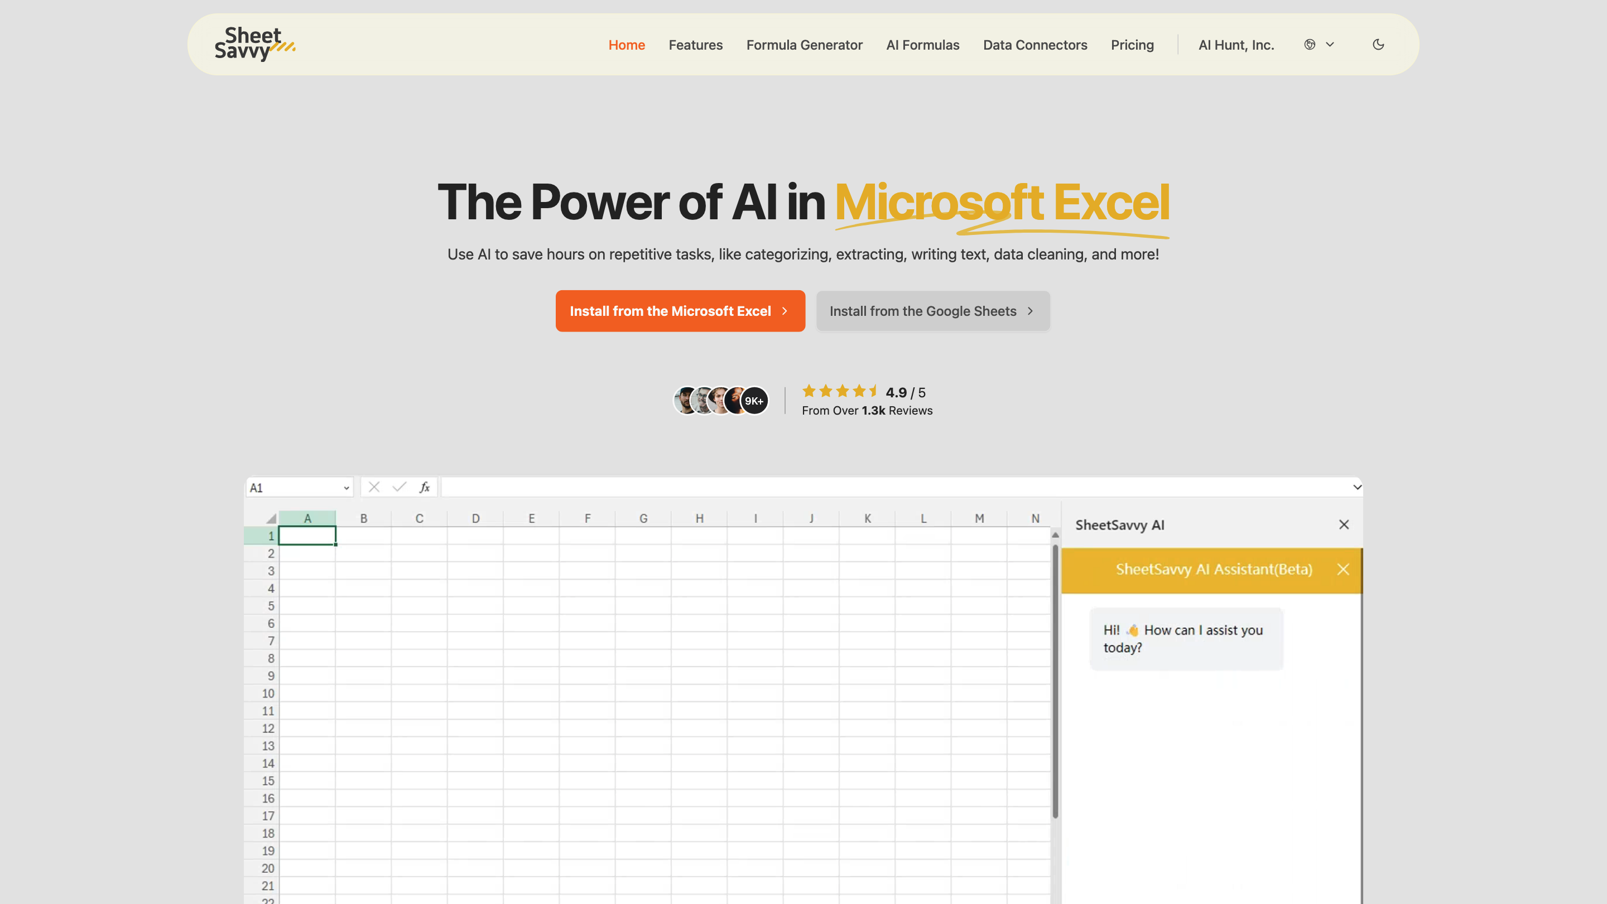Click the formula bar fx icon
Screen dimensions: 1607x904
424,487
